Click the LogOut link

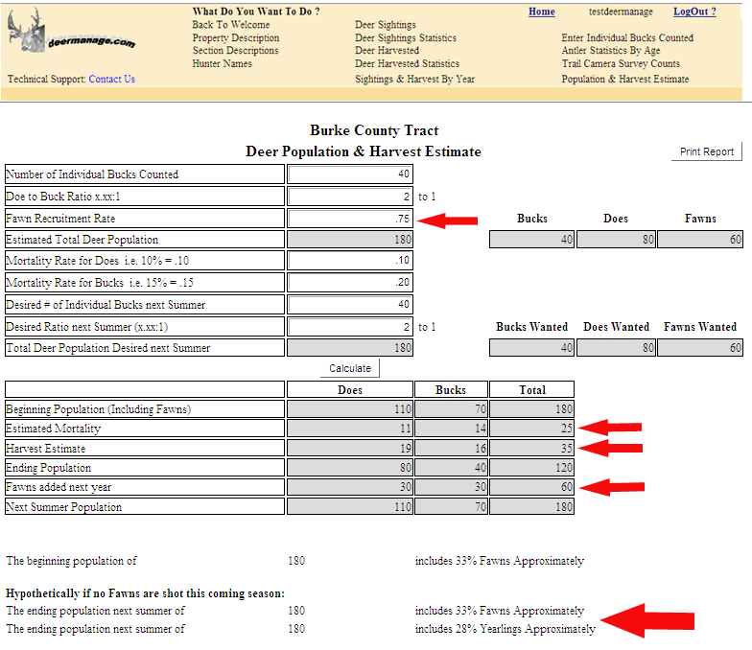(694, 12)
